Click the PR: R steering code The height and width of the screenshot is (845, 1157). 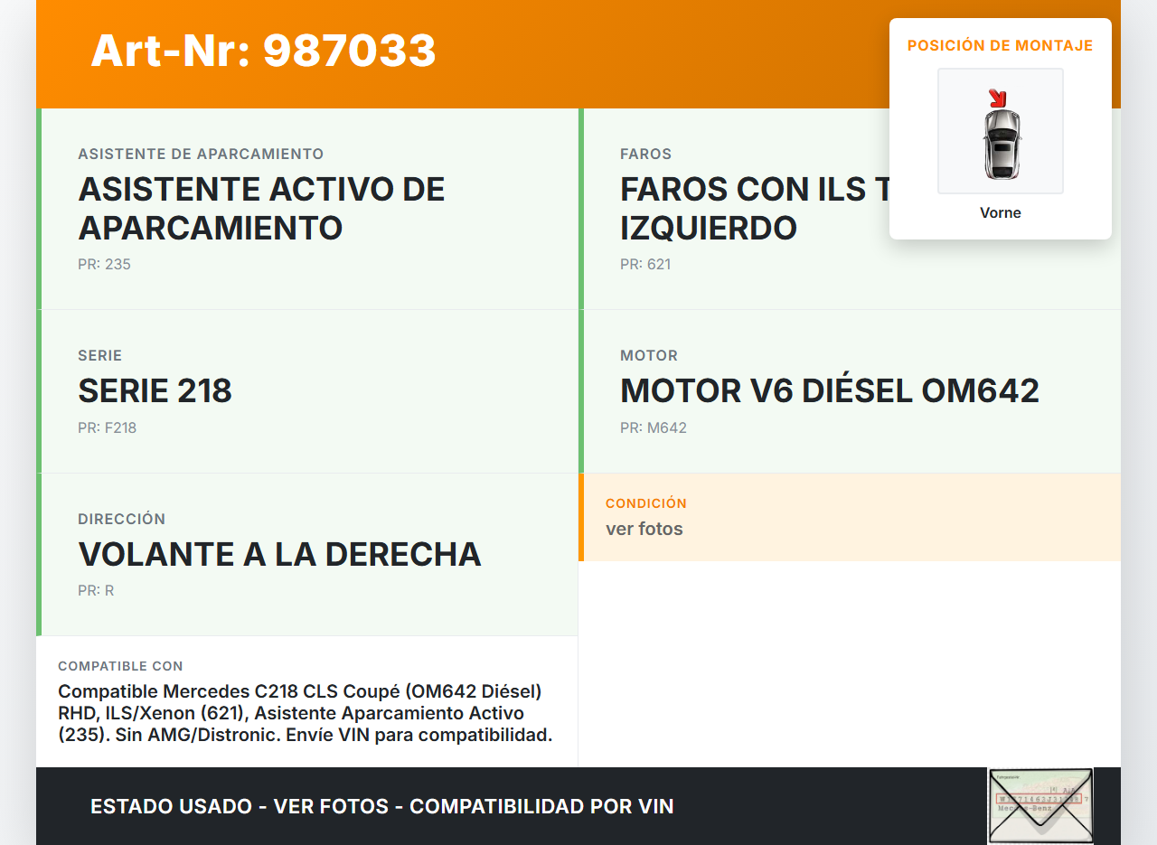pyautogui.click(x=96, y=591)
